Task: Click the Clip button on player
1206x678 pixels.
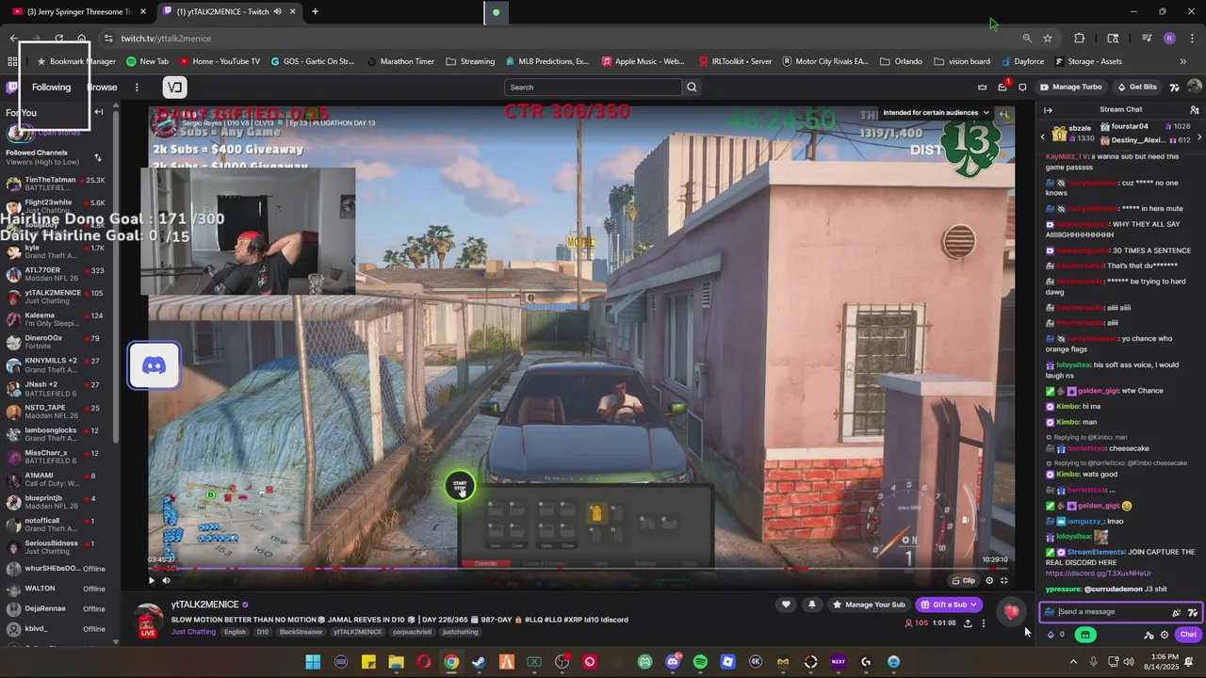Action: click(962, 581)
